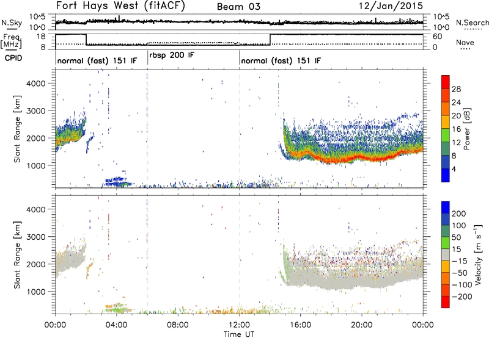
Task: Click the "normal (fast) 151 IF" label after rbsp
Action: (x=281, y=60)
